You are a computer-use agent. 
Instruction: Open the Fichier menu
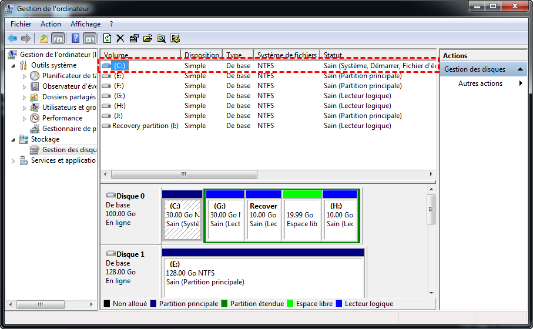click(x=21, y=24)
